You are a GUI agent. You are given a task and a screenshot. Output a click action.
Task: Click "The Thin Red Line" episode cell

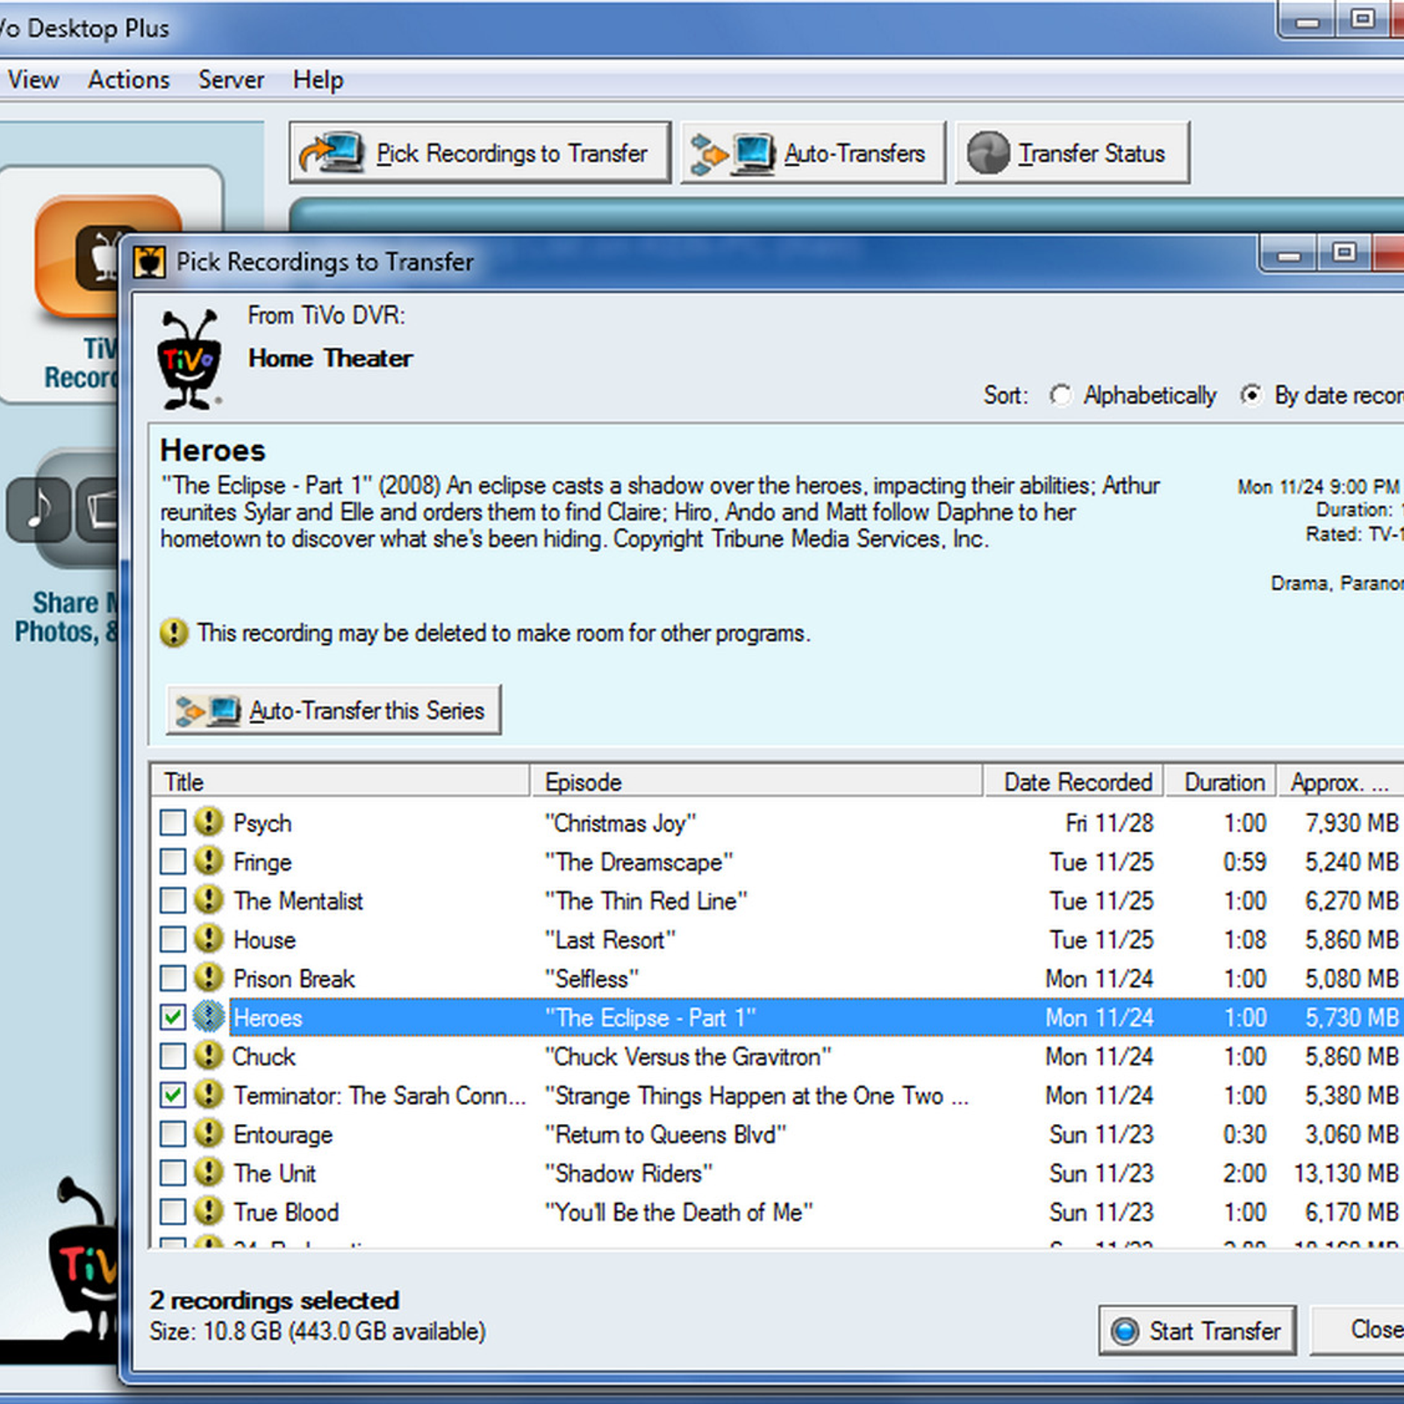646,901
